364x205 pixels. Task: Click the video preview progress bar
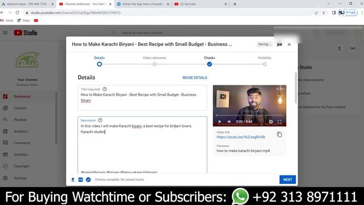point(250,115)
